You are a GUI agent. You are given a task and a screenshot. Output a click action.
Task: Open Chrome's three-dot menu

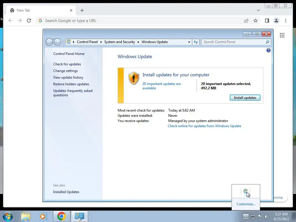[286, 21]
